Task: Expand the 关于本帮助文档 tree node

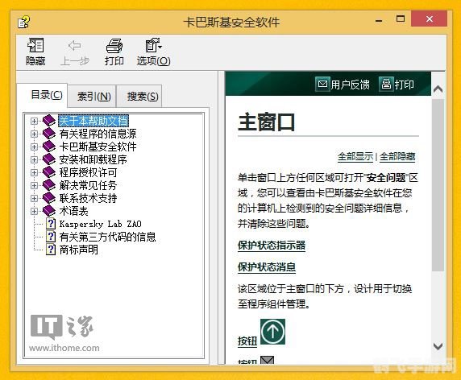Action: (34, 121)
